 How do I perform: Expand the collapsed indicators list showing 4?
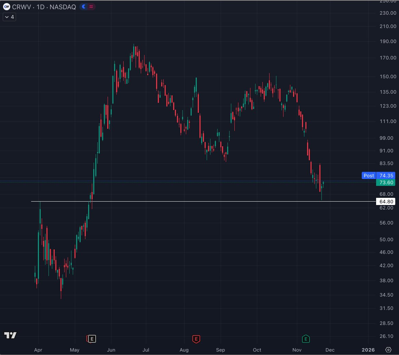click(x=10, y=17)
